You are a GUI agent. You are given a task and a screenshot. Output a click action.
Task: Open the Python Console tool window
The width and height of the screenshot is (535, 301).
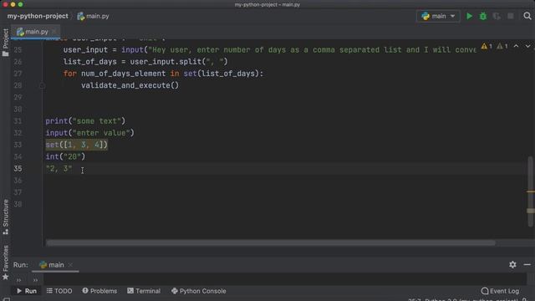point(199,291)
